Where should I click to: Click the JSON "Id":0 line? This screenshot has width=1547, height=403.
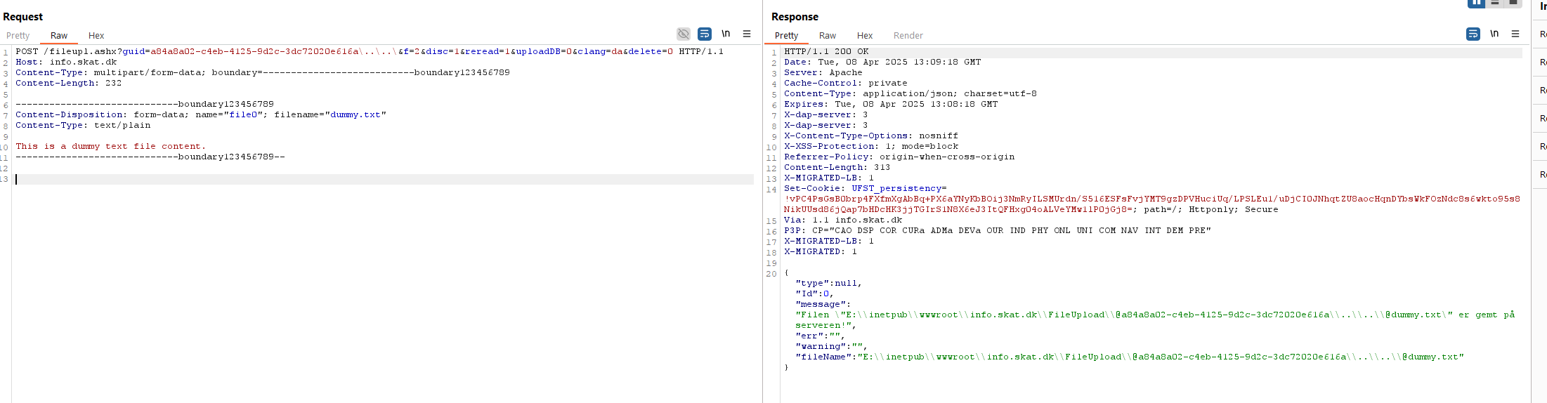(815, 293)
